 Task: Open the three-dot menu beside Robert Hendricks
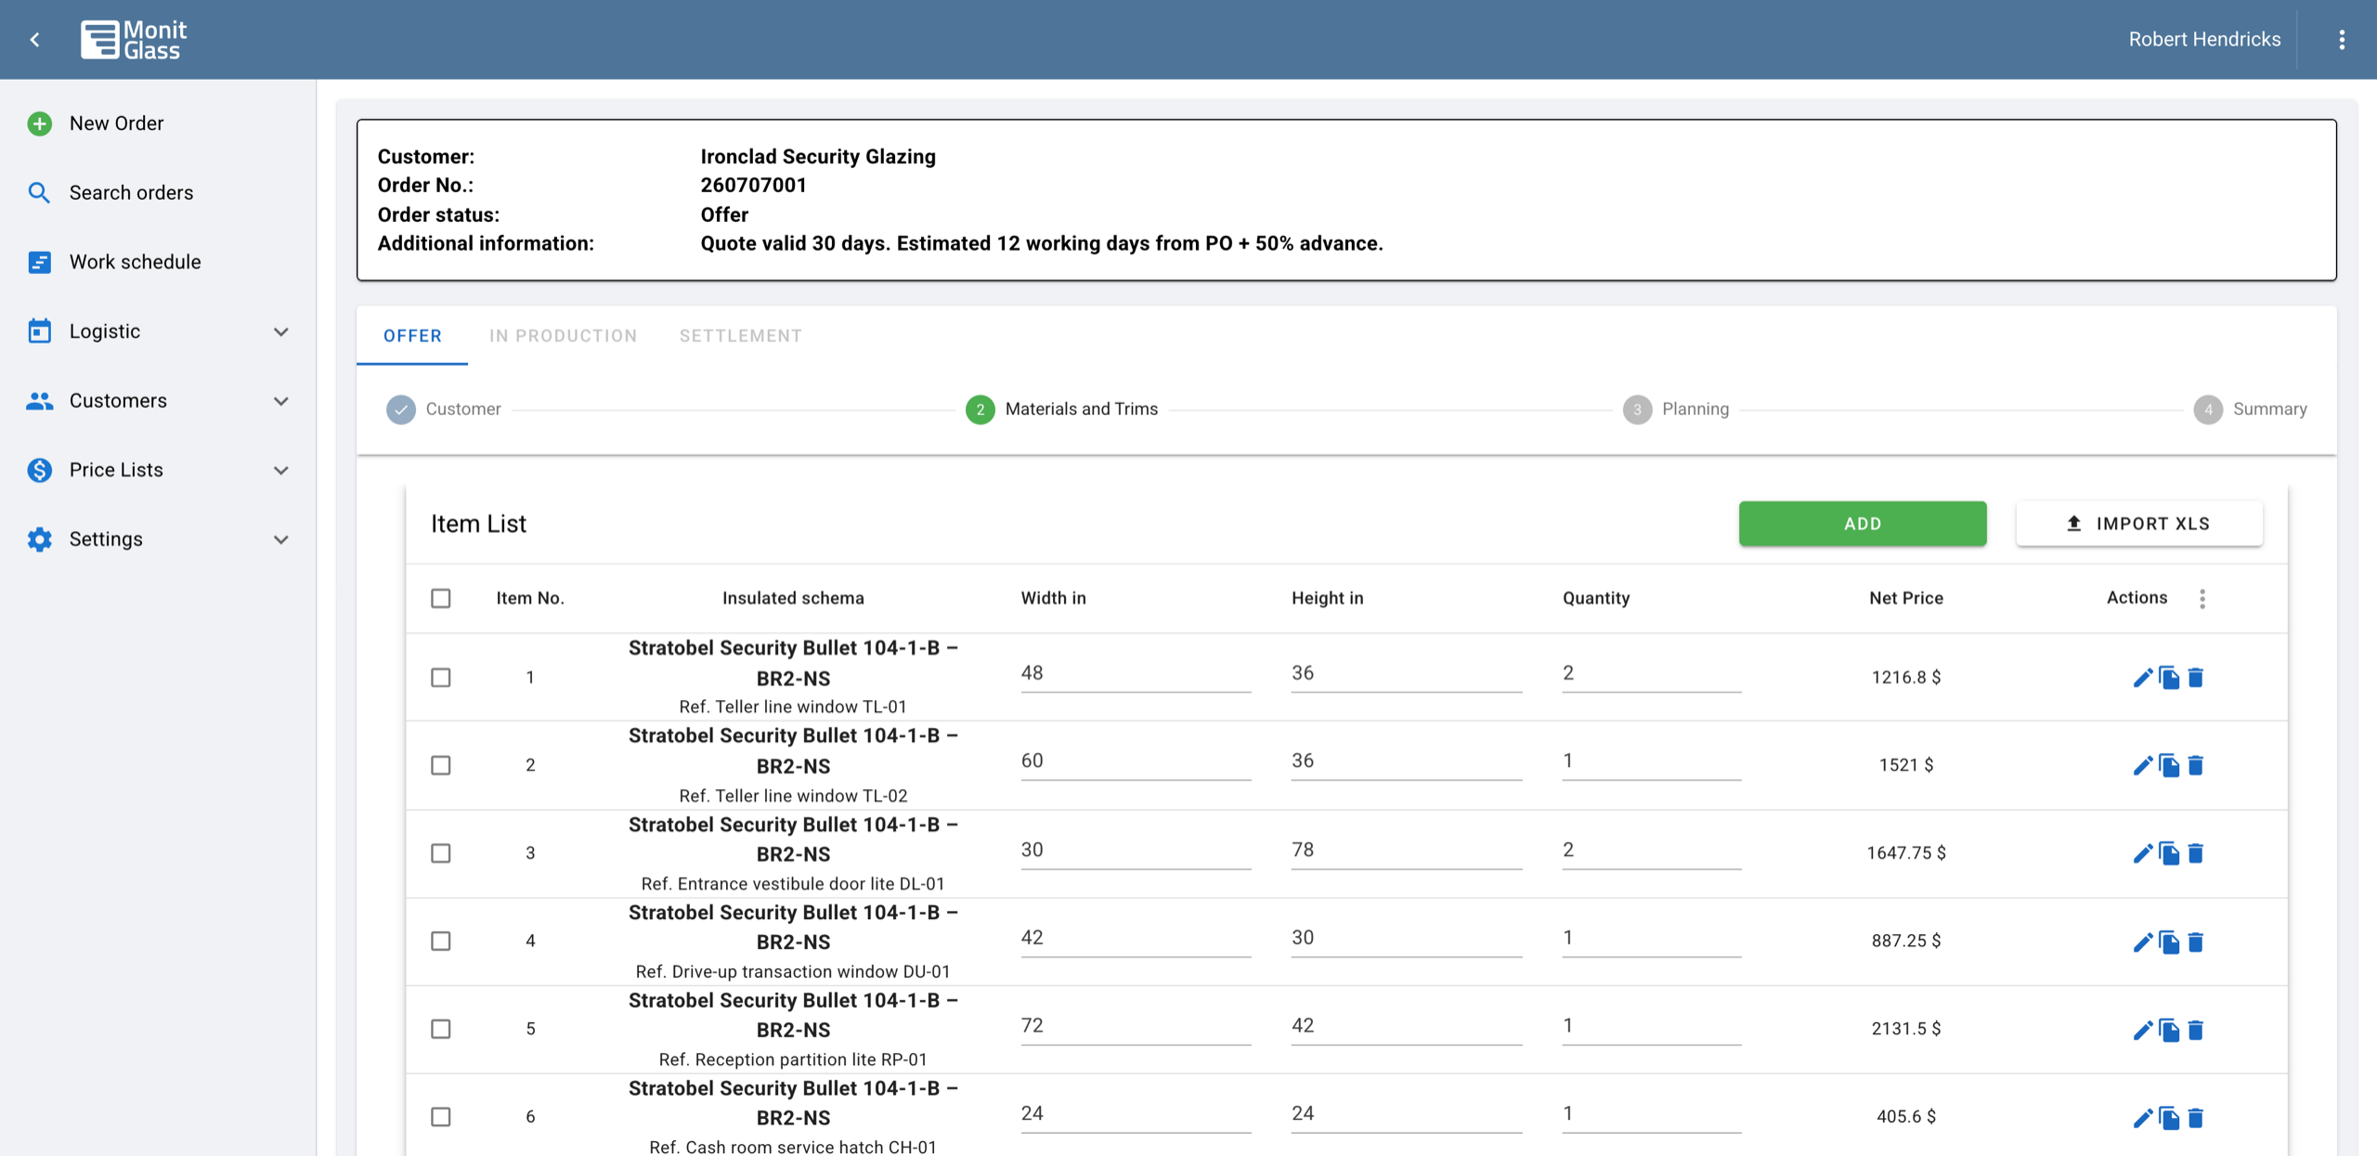click(2342, 40)
